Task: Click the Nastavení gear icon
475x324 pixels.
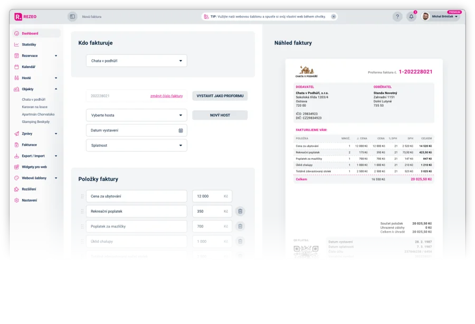Action: [16, 200]
